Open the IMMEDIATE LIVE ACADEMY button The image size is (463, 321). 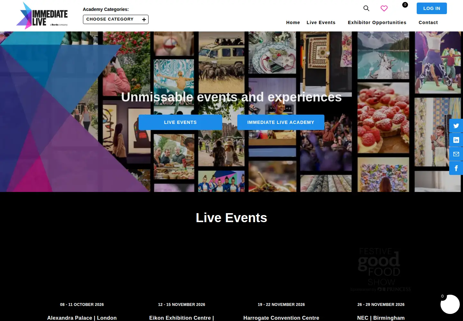coord(281,122)
